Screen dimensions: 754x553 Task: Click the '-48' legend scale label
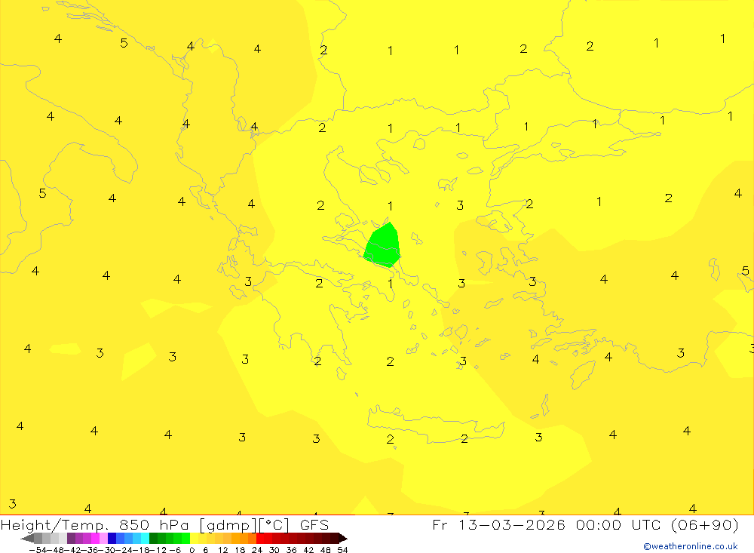(56, 550)
